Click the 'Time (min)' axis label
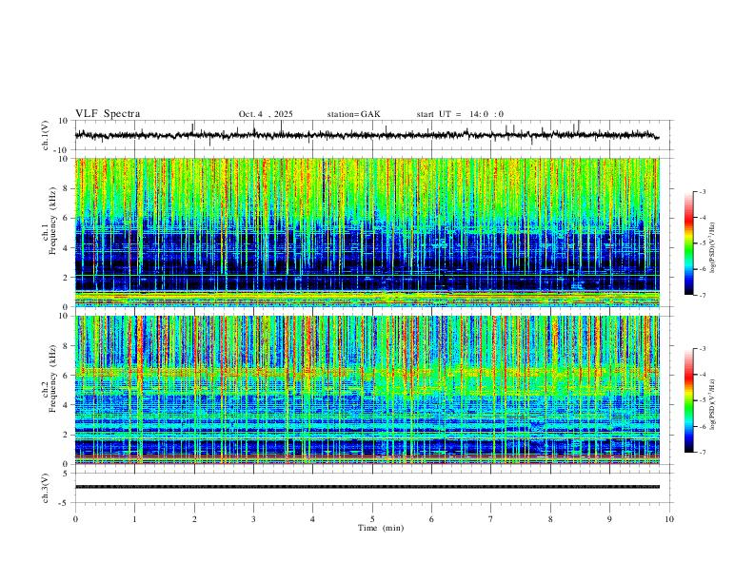The height and width of the screenshot is (582, 754). pos(381,528)
